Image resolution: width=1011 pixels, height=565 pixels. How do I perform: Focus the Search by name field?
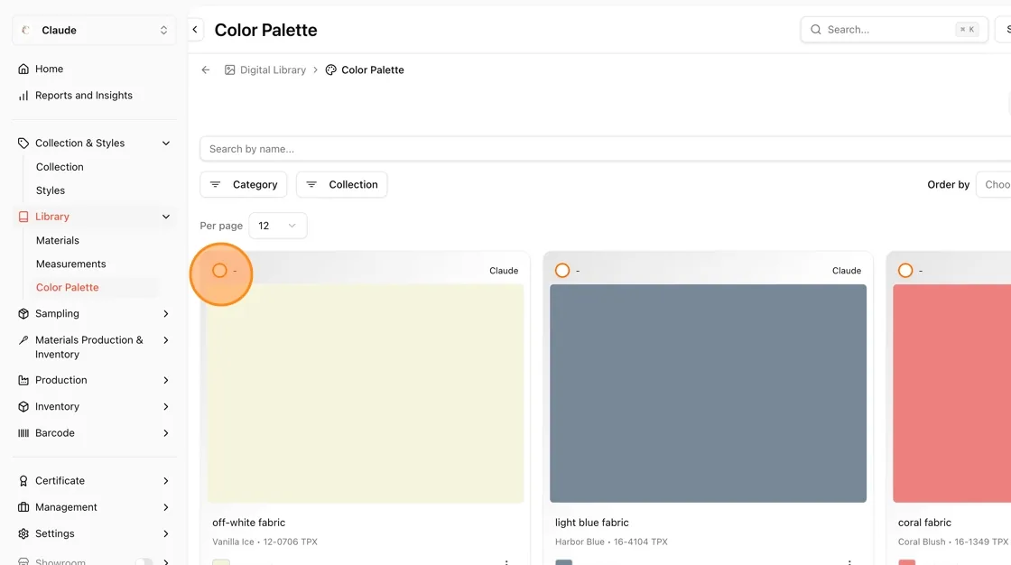[606, 149]
